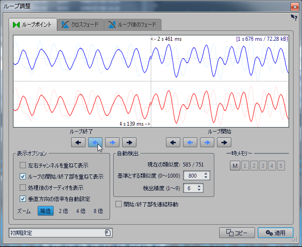302x247 pixels.
Task: Switch to ループポイント tab
Action: [x=33, y=25]
